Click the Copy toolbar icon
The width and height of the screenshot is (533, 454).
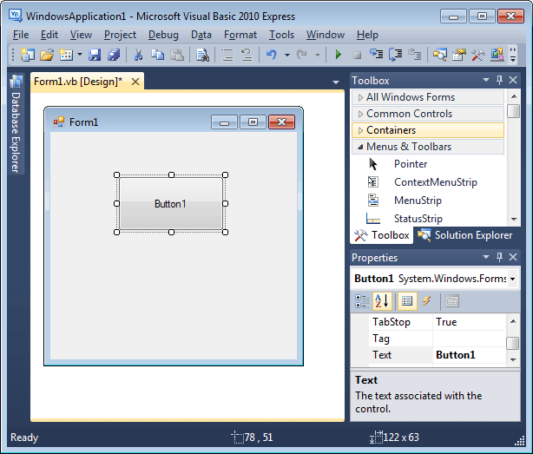pos(157,55)
